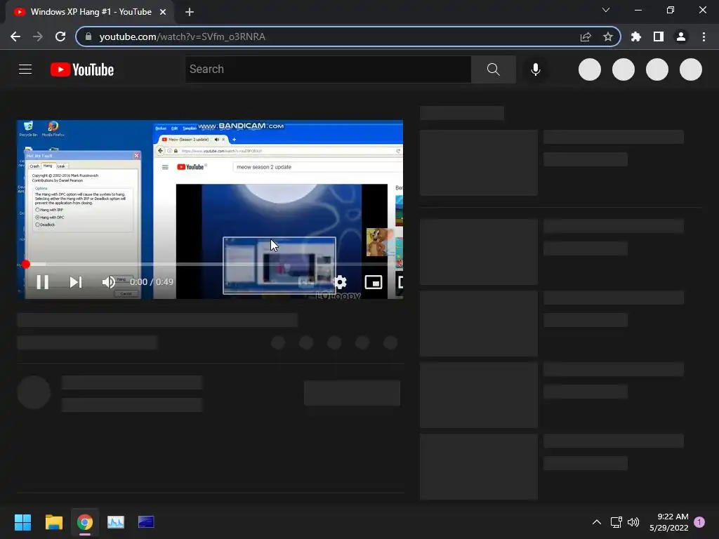
Task: View site info via the lock icon
Action: 88,36
